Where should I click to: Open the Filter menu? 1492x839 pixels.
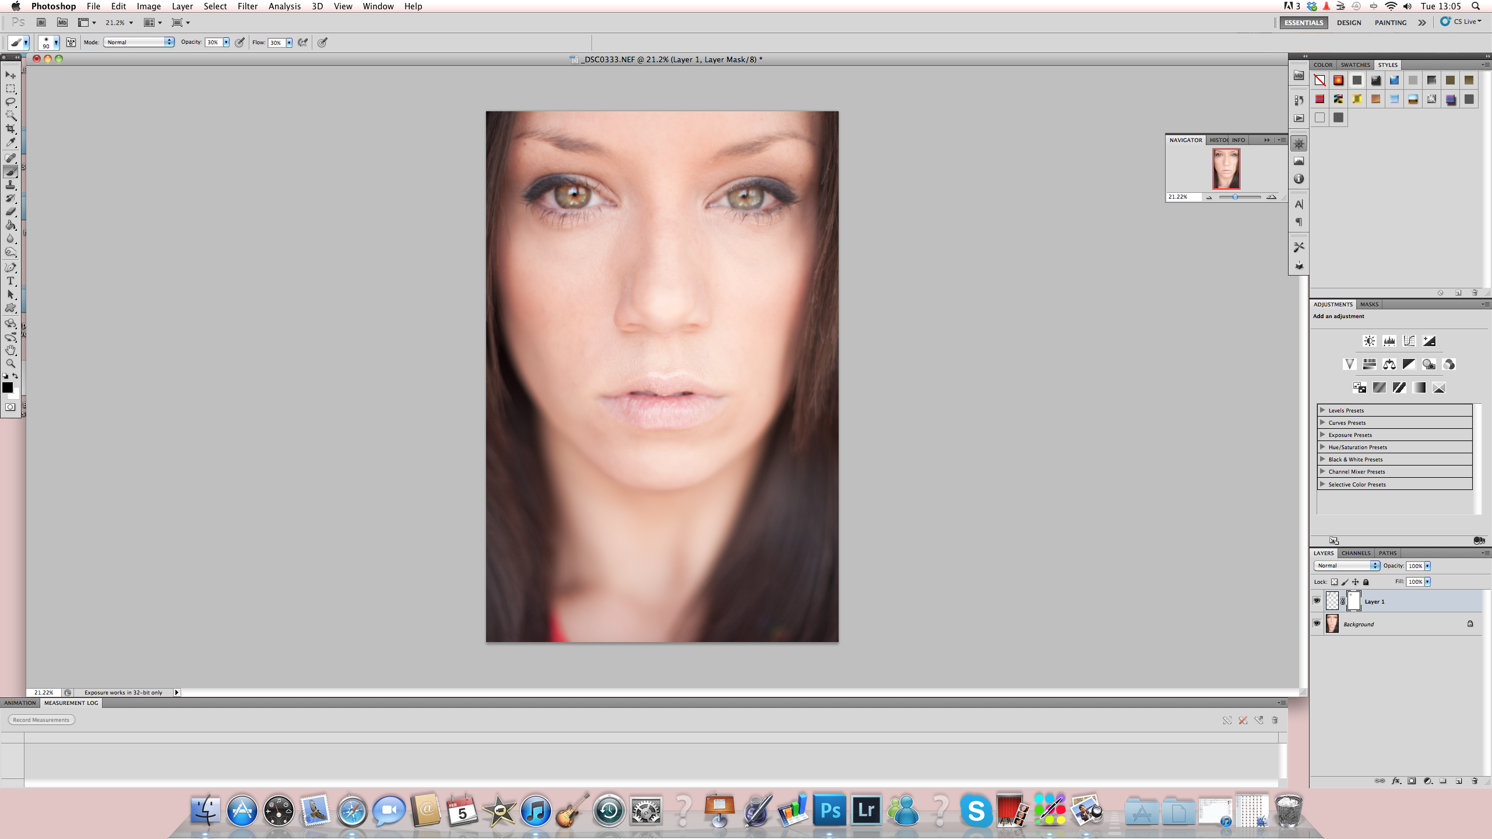pos(247,6)
